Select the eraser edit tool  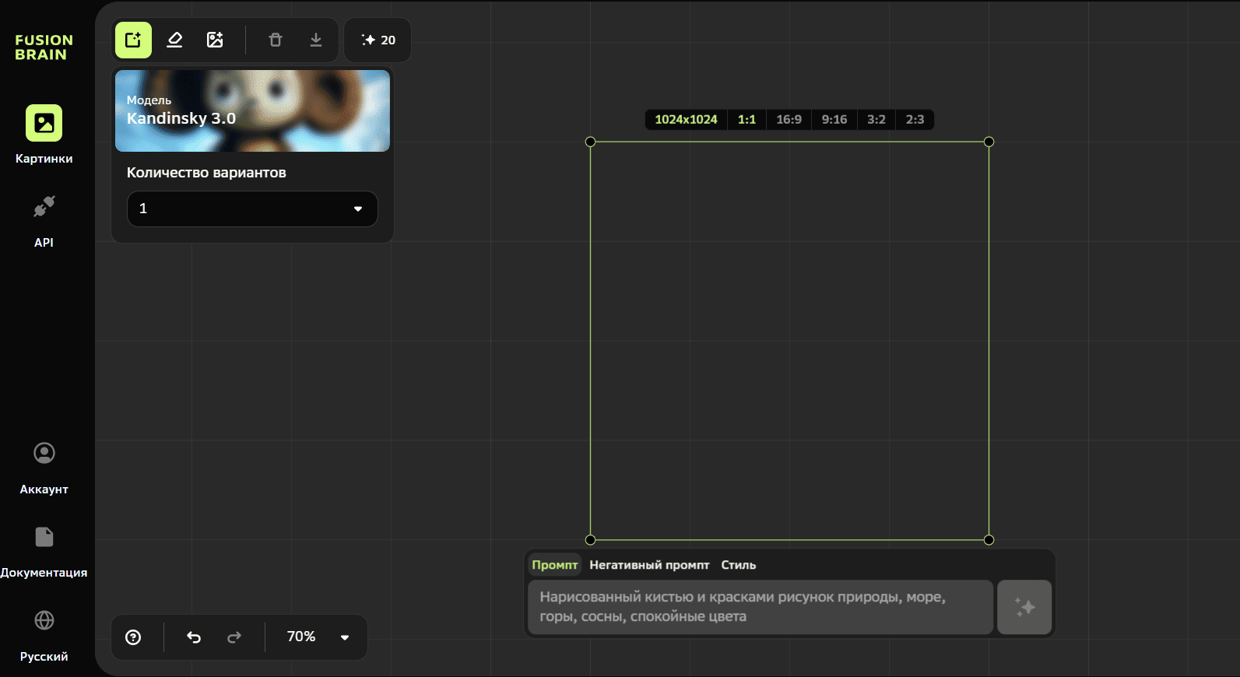coord(174,40)
